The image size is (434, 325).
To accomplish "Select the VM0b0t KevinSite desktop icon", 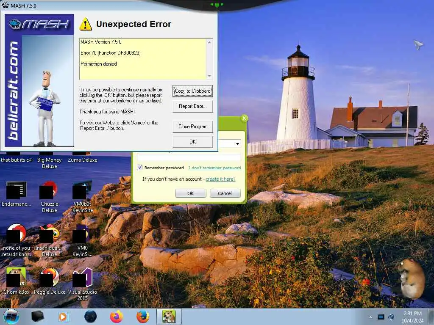I will pyautogui.click(x=83, y=197).
